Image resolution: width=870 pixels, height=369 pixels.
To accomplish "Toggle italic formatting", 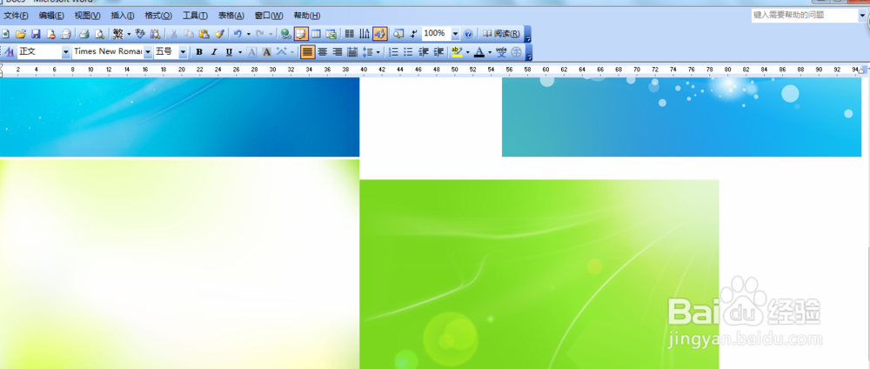I will coord(214,52).
